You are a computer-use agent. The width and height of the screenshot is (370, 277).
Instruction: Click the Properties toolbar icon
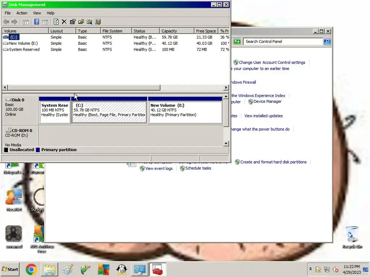coord(73,22)
